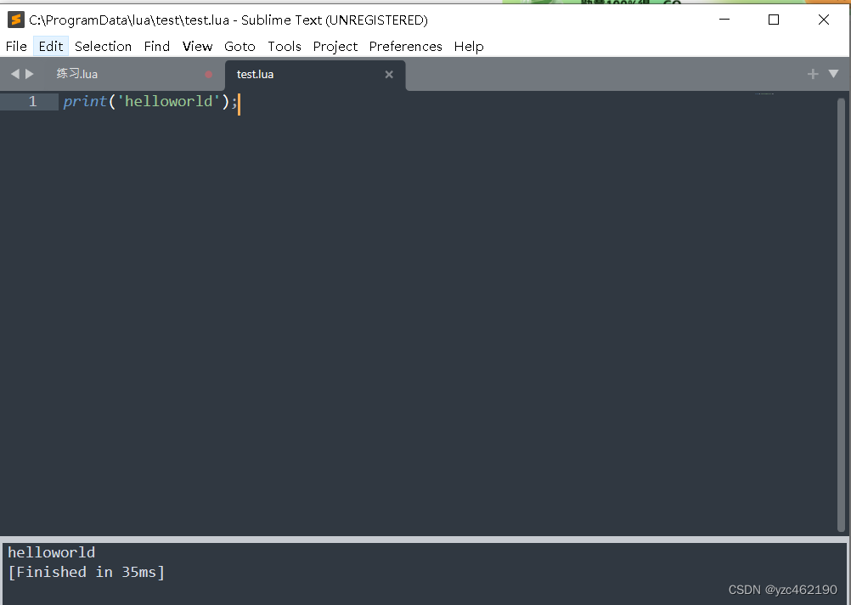
Task: Open the Preferences menu
Action: (405, 46)
